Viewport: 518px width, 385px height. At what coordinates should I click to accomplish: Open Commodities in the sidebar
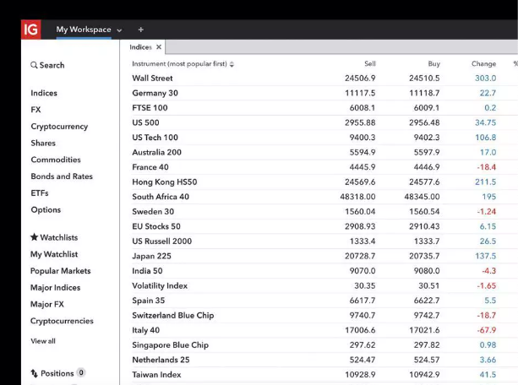tap(56, 160)
